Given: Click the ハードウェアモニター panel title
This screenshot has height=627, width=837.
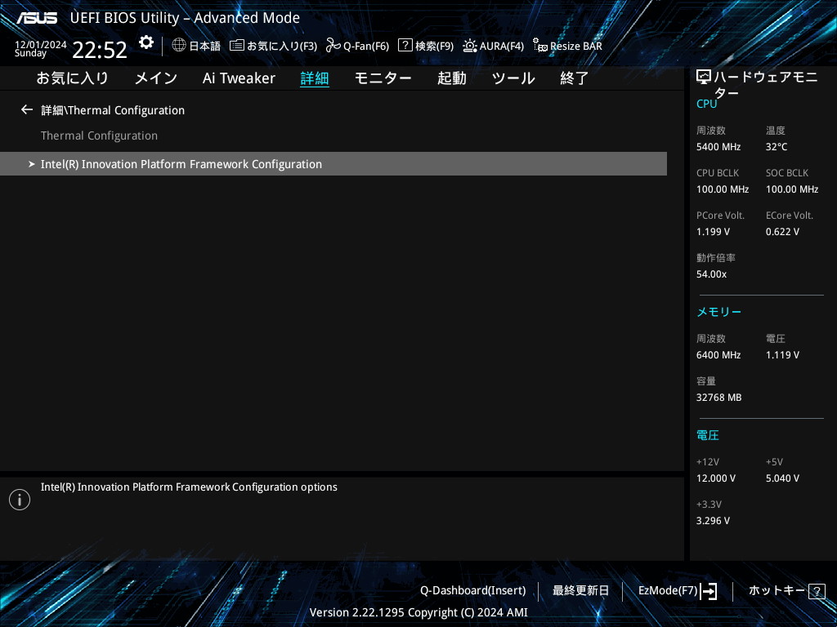Looking at the screenshot, I should click(765, 85).
